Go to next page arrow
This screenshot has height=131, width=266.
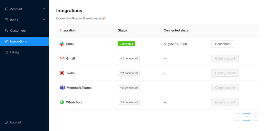click(255, 117)
